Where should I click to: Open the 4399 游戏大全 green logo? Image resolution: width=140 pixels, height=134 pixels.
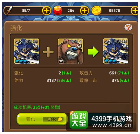click(x=79, y=120)
